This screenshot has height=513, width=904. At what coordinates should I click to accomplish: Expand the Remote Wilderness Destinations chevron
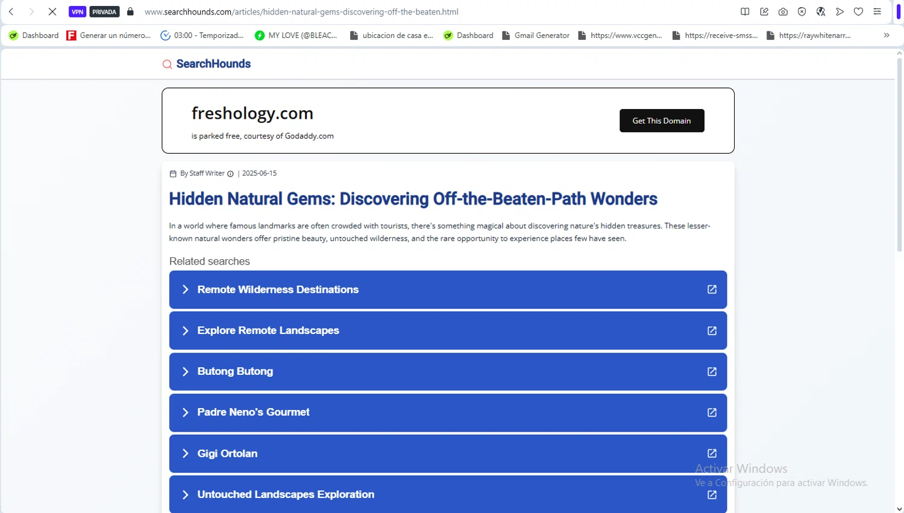(x=185, y=289)
